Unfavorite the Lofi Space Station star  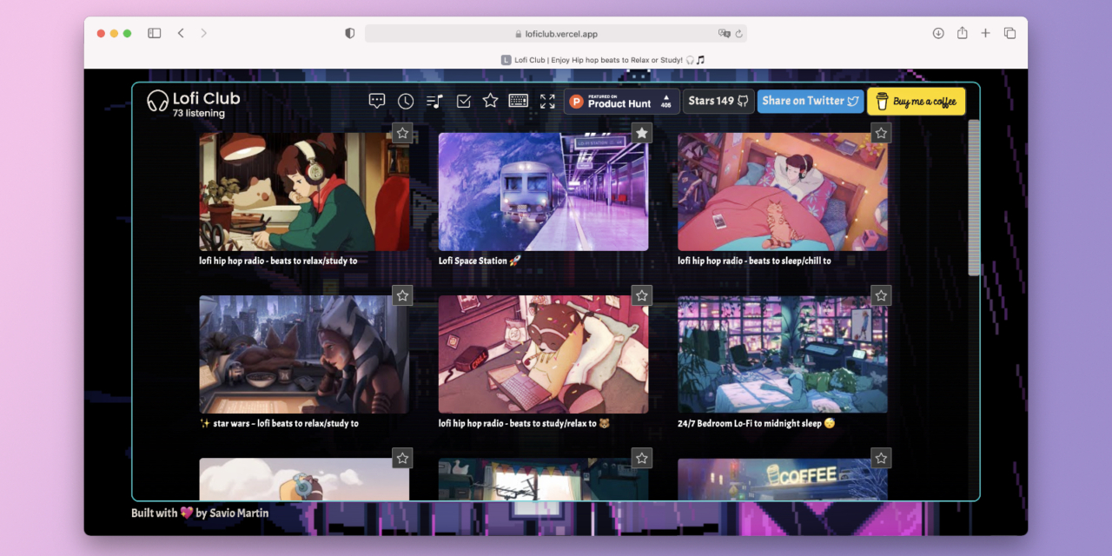pos(641,133)
